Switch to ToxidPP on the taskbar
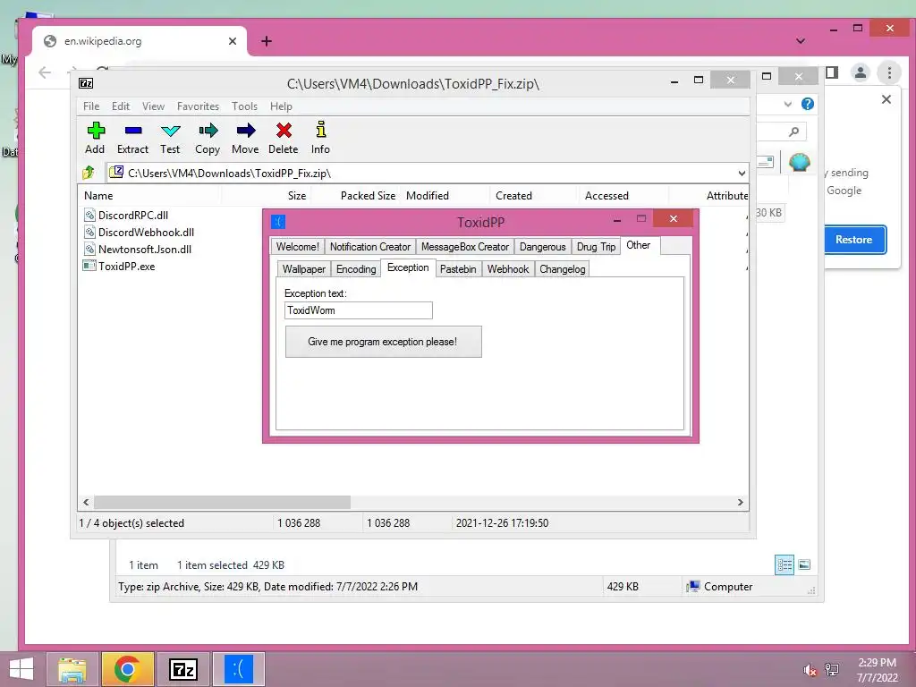This screenshot has width=916, height=687. pyautogui.click(x=238, y=669)
